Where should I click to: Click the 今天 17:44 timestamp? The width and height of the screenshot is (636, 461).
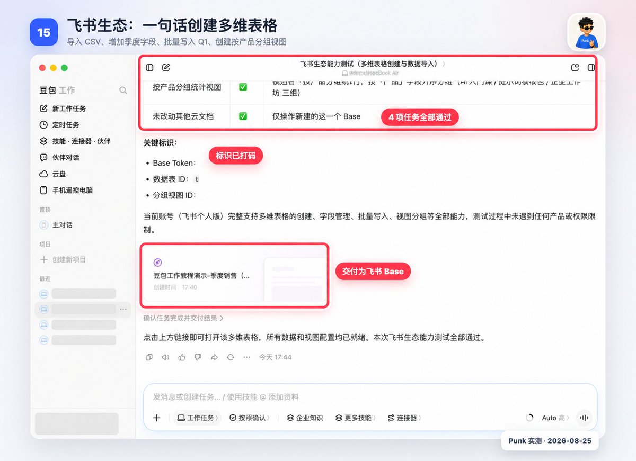(x=275, y=357)
